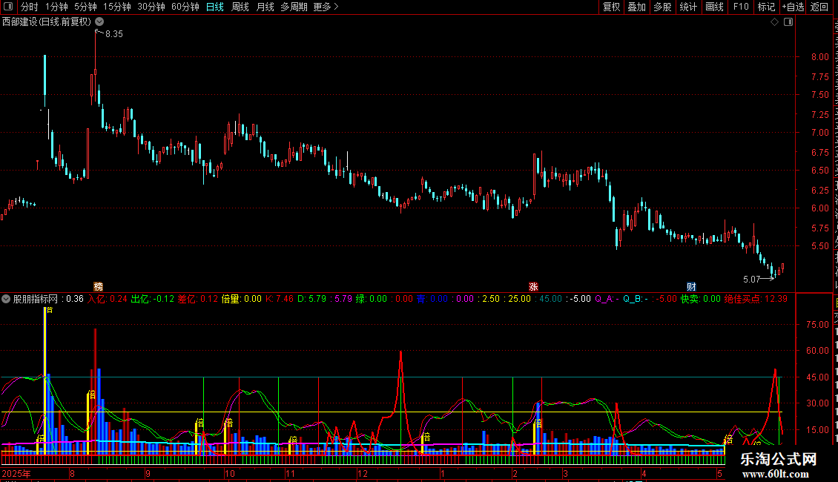Click the 财 event marker
This screenshot has height=482, width=838.
click(691, 287)
